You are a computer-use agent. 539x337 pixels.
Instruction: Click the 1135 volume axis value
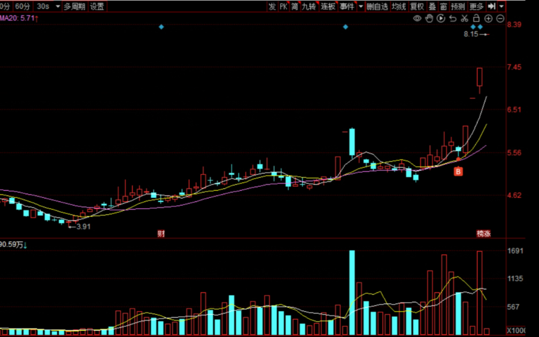515,279
